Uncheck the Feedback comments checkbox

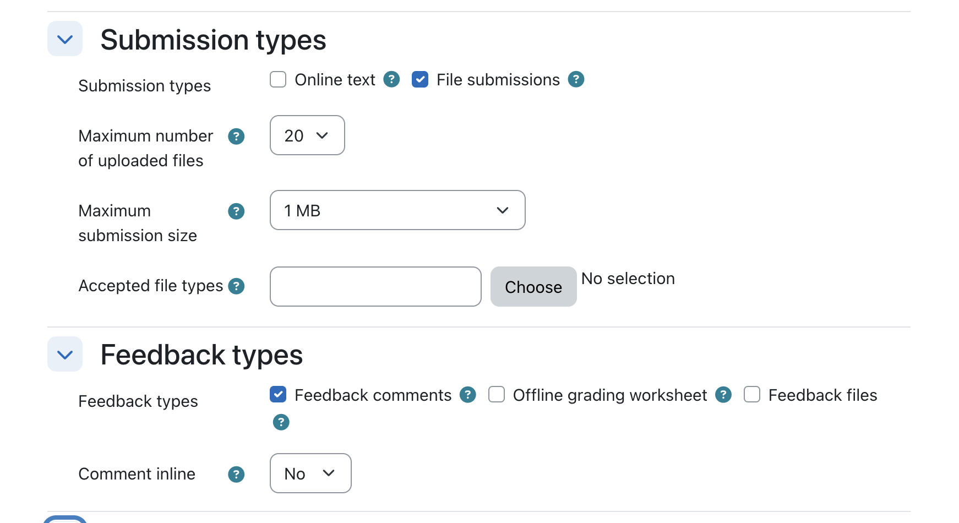[x=278, y=394]
